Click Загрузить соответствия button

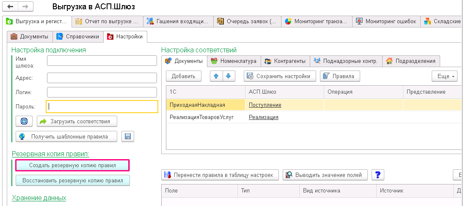tap(77, 121)
